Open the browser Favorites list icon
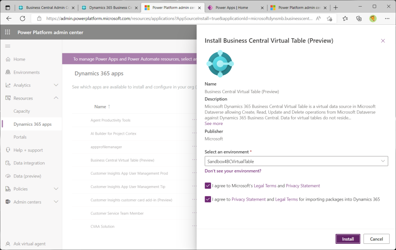 click(x=345, y=19)
